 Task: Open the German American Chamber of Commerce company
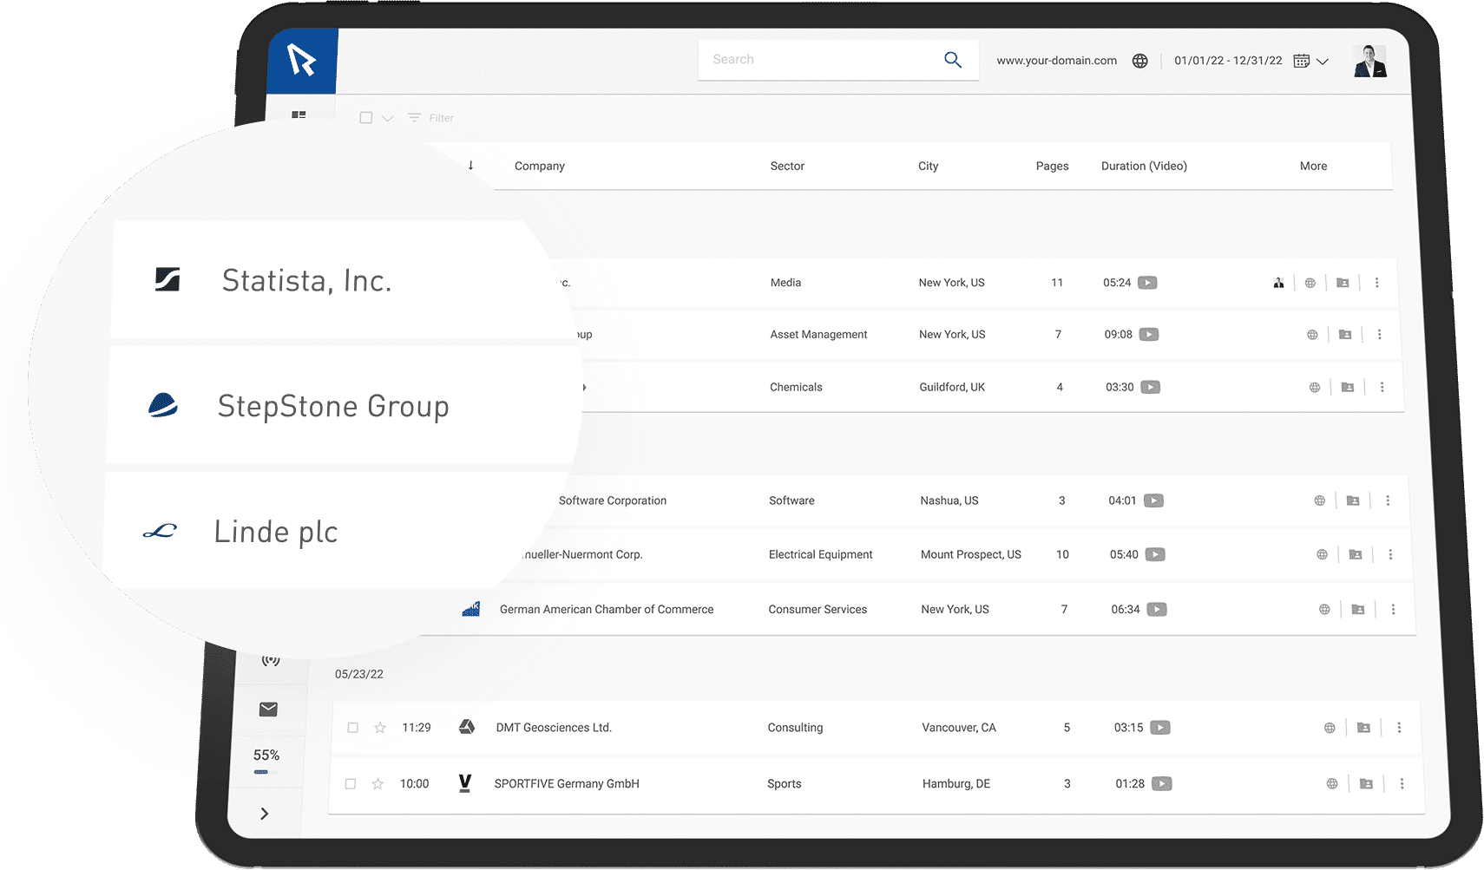click(607, 610)
